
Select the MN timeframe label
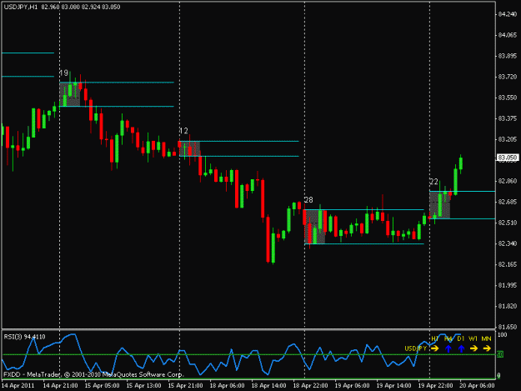tap(487, 338)
